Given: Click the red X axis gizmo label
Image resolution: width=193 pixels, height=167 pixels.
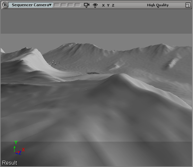Looking at the screenshot, I should click(23, 150).
